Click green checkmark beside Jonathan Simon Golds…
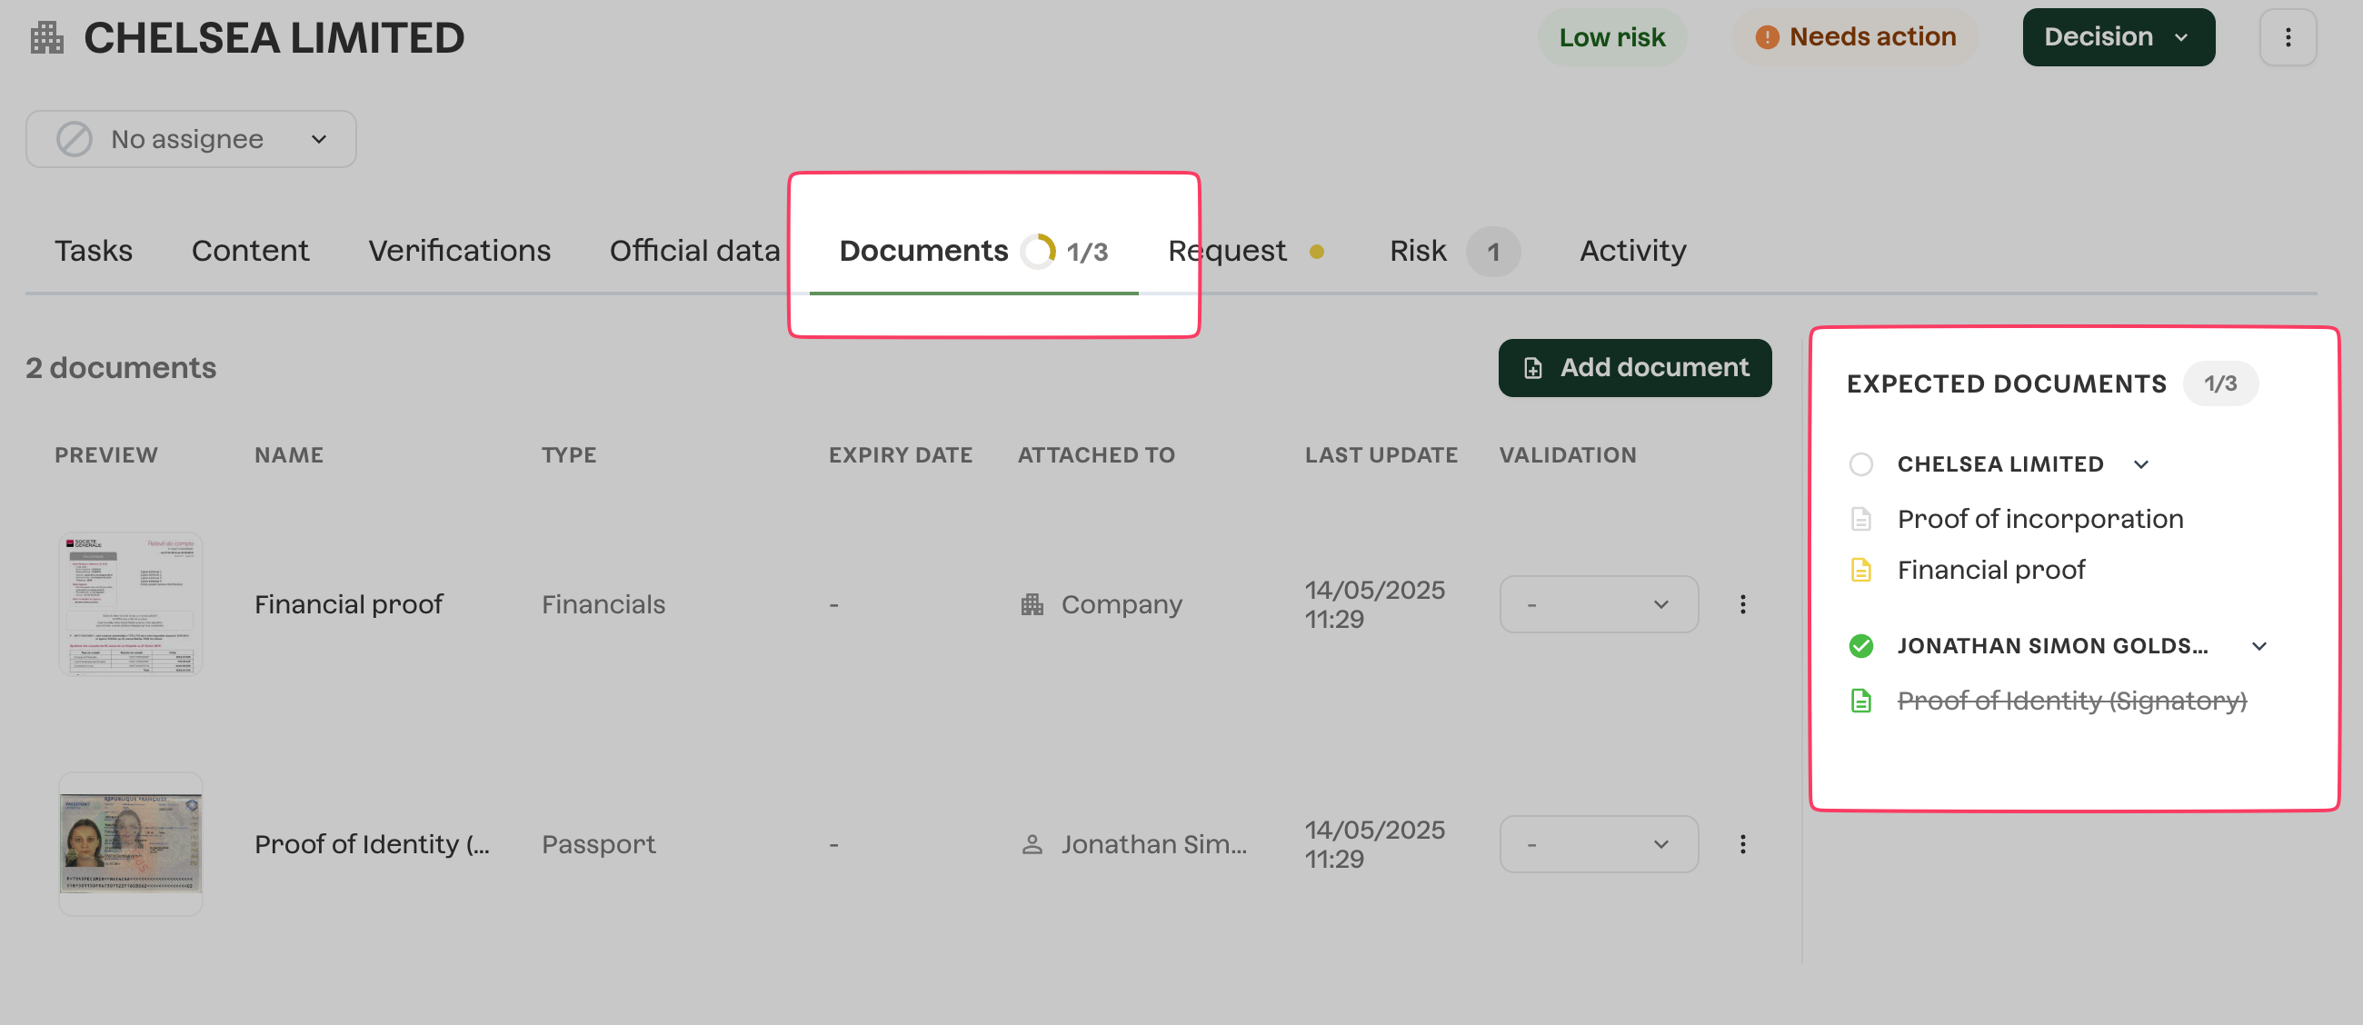The image size is (2363, 1025). point(1860,646)
